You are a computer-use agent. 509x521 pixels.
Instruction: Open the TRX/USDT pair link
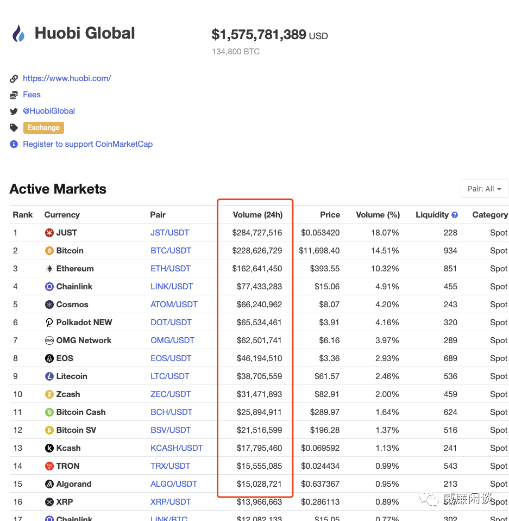[x=170, y=466]
